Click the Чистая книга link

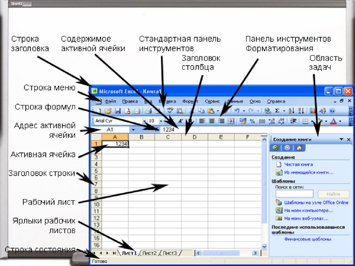298,165
